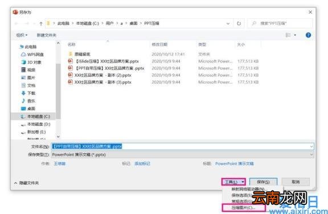The image size is (328, 214).
Task: Click the 文件名 input field
Action: click(182, 146)
